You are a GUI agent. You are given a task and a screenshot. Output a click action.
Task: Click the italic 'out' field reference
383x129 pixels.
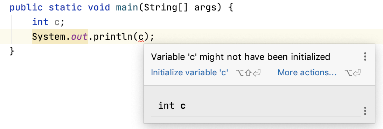[x=79, y=37]
